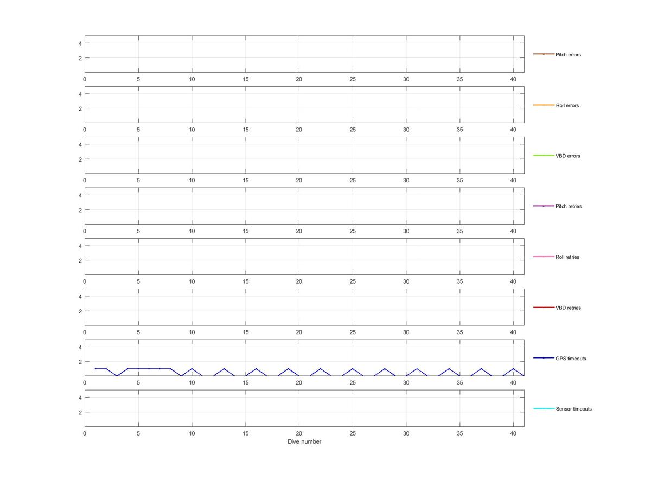The width and height of the screenshot is (651, 480).
Task: Click tick label 10 under Pitch errors plot
Action: [x=192, y=79]
